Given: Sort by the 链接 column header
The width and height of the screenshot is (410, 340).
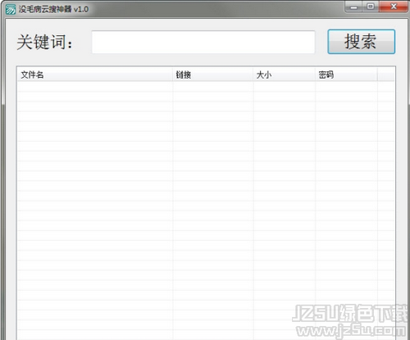Looking at the screenshot, I should 213,75.
